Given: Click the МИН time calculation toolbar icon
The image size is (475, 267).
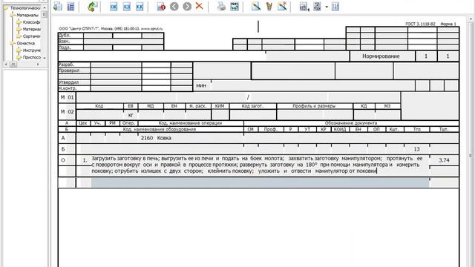Looking at the screenshot, I should coord(235,7).
